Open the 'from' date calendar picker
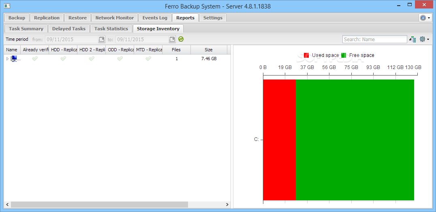Image resolution: width=436 pixels, height=212 pixels. coord(102,39)
